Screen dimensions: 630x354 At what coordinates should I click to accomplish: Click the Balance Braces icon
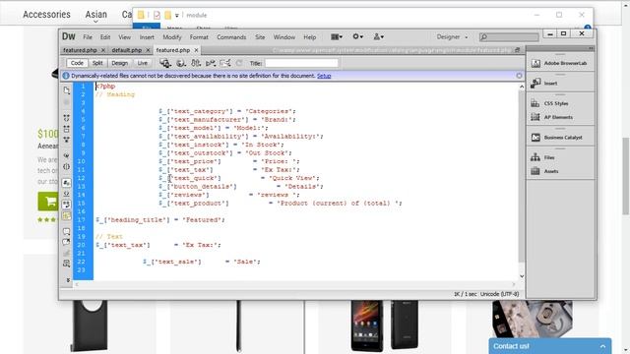(x=67, y=166)
